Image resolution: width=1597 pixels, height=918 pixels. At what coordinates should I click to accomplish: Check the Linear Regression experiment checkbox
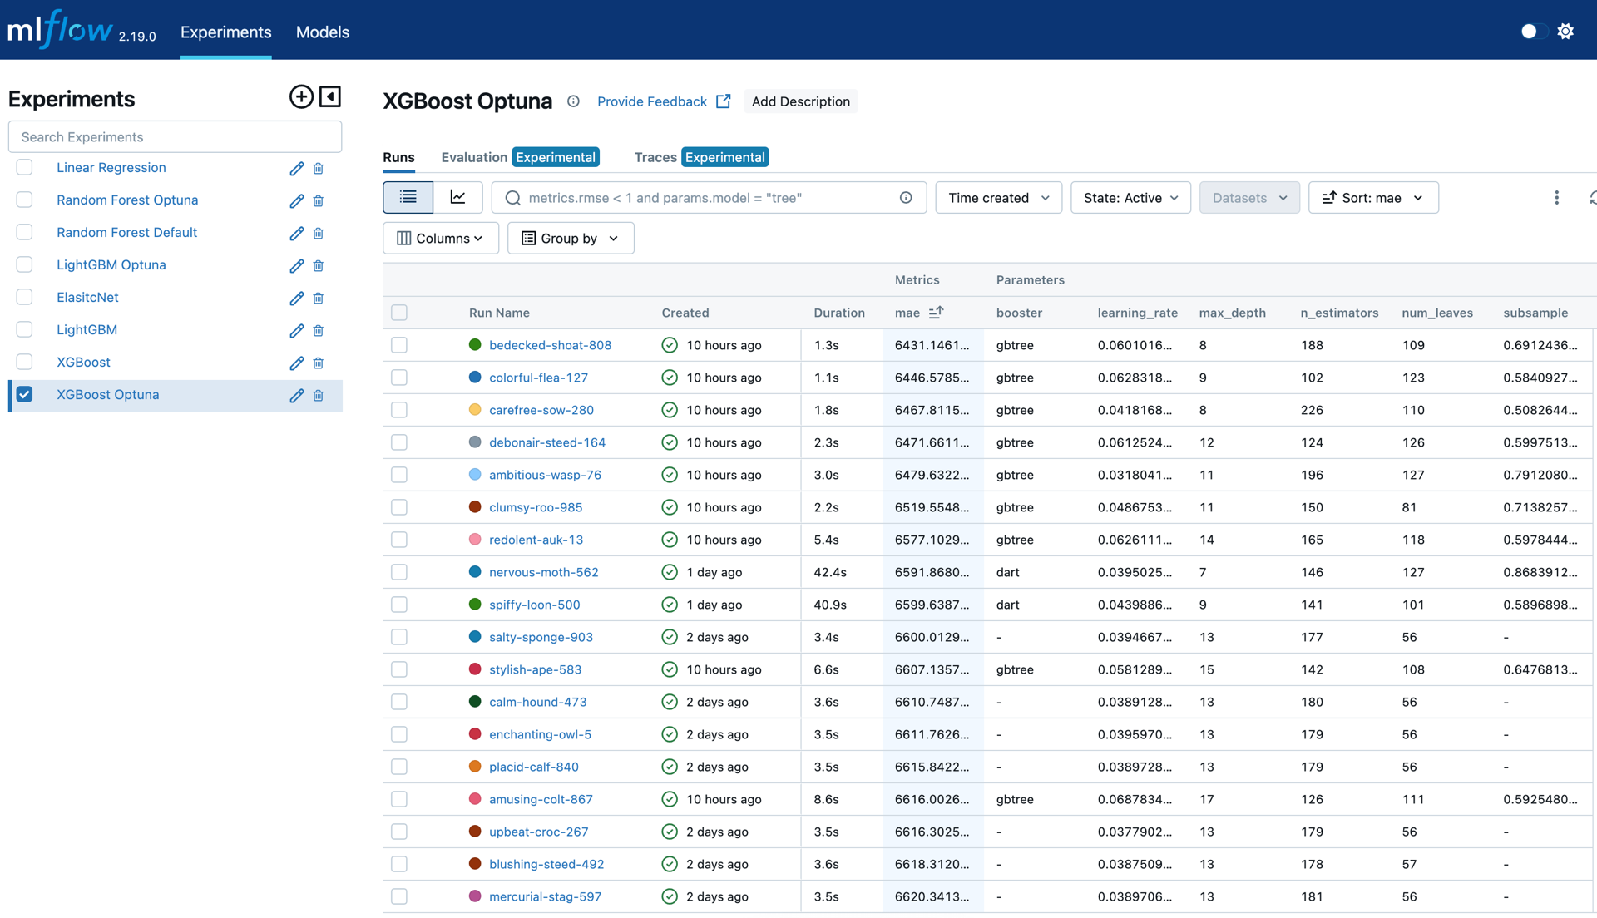25,167
